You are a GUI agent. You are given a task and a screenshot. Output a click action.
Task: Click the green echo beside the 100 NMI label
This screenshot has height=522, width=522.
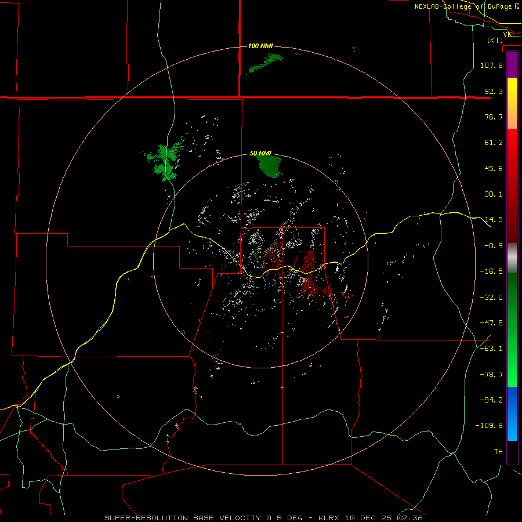click(266, 63)
